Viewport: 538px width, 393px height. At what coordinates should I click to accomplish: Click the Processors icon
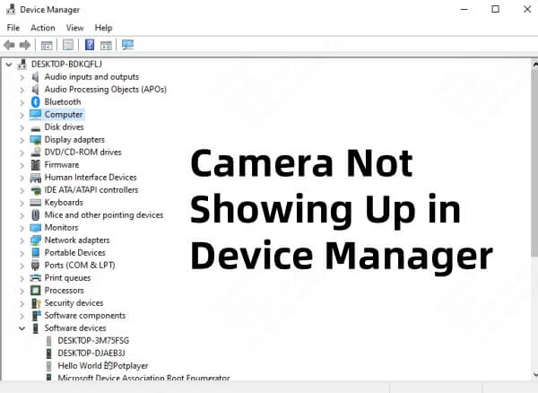point(35,291)
